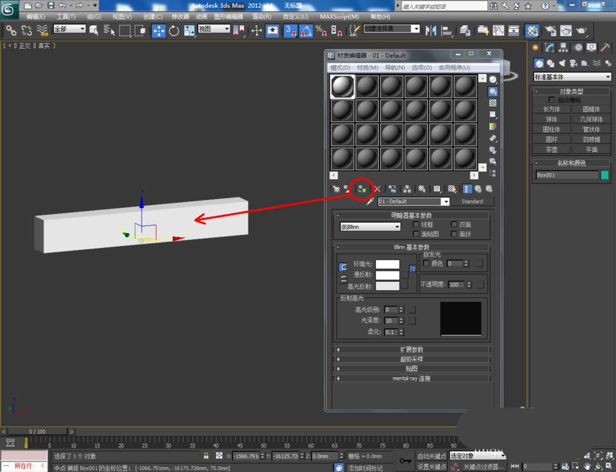The image size is (616, 472).
Task: Open the 渲染(R) main menu
Action: [261, 17]
